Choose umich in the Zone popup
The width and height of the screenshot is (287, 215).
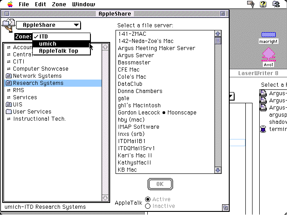(61, 44)
